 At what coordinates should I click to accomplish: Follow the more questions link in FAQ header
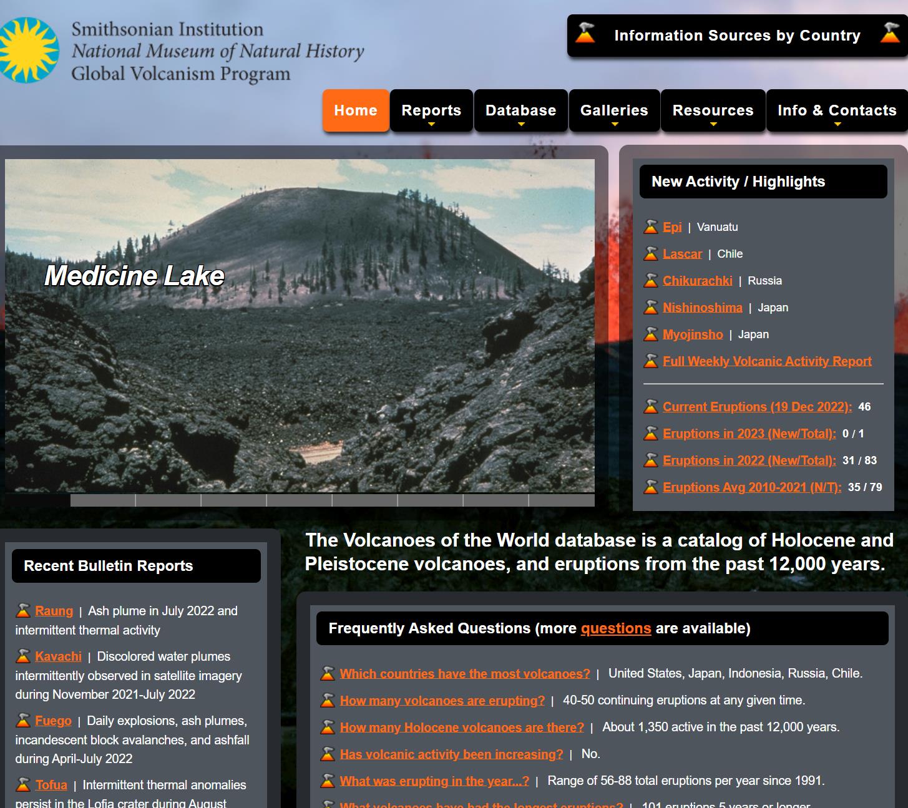[615, 628]
